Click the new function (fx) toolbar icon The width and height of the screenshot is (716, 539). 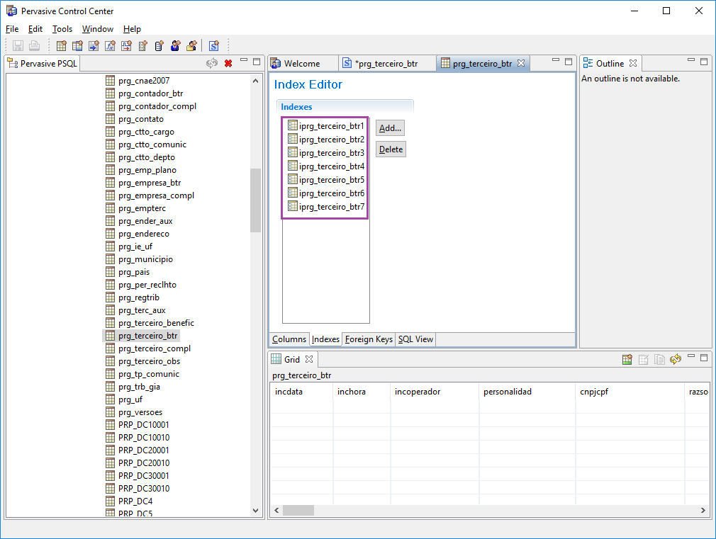(x=110, y=46)
